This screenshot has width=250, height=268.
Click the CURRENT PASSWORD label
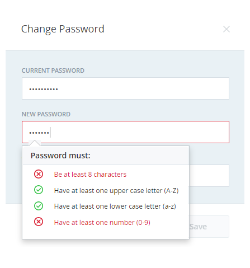point(53,70)
